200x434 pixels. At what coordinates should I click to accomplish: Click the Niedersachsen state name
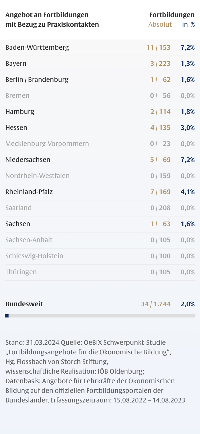point(28,160)
